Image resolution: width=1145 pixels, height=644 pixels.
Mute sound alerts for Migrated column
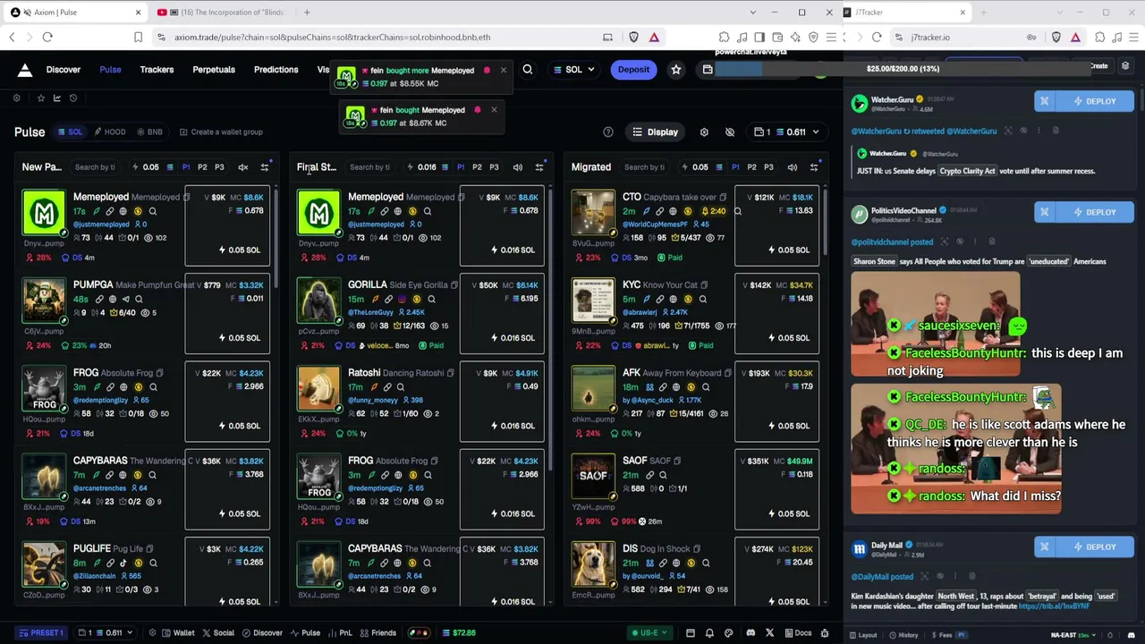point(793,167)
